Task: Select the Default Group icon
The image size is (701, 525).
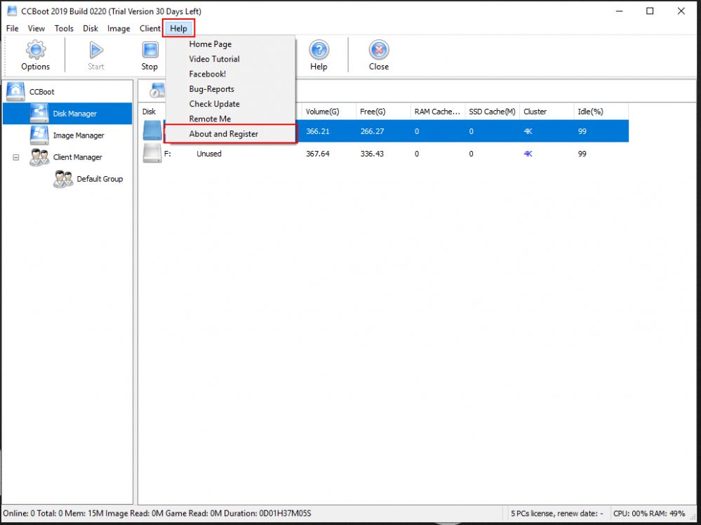Action: [x=63, y=179]
